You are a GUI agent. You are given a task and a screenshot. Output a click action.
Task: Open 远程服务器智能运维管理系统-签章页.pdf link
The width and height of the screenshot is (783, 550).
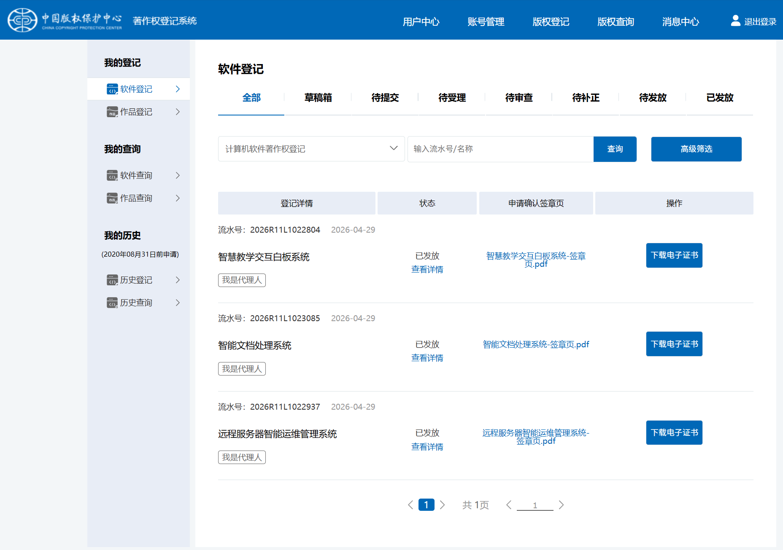(536, 437)
